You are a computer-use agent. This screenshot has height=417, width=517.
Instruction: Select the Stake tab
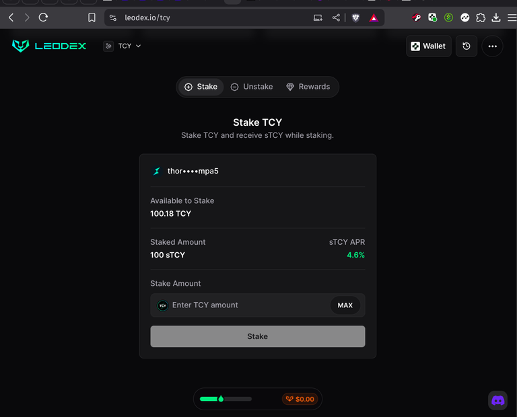click(x=201, y=87)
